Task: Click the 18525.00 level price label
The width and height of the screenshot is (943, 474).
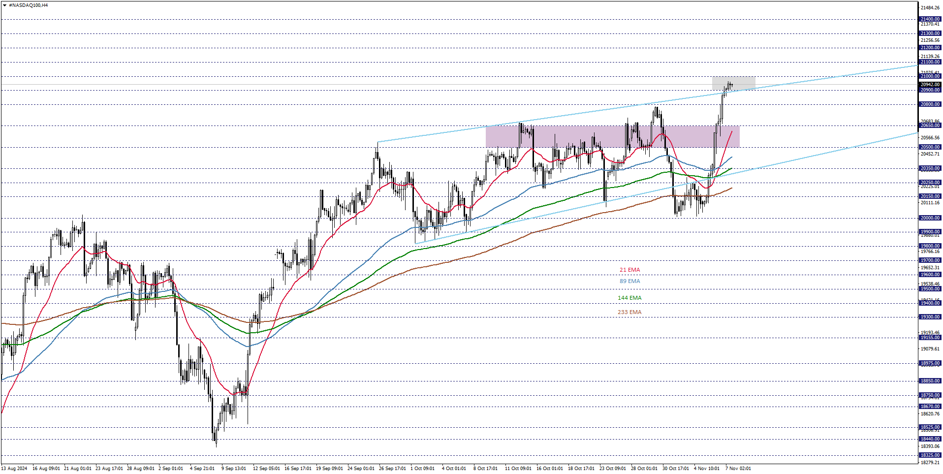Action: point(930,427)
